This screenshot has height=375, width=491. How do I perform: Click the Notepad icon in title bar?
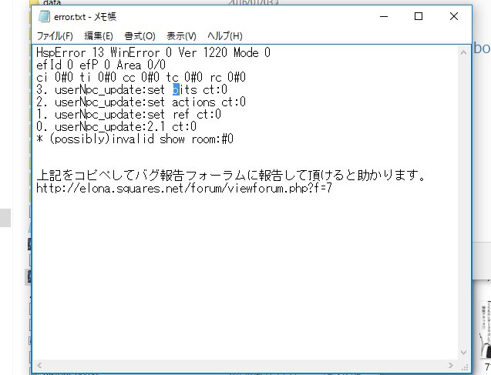click(x=44, y=16)
